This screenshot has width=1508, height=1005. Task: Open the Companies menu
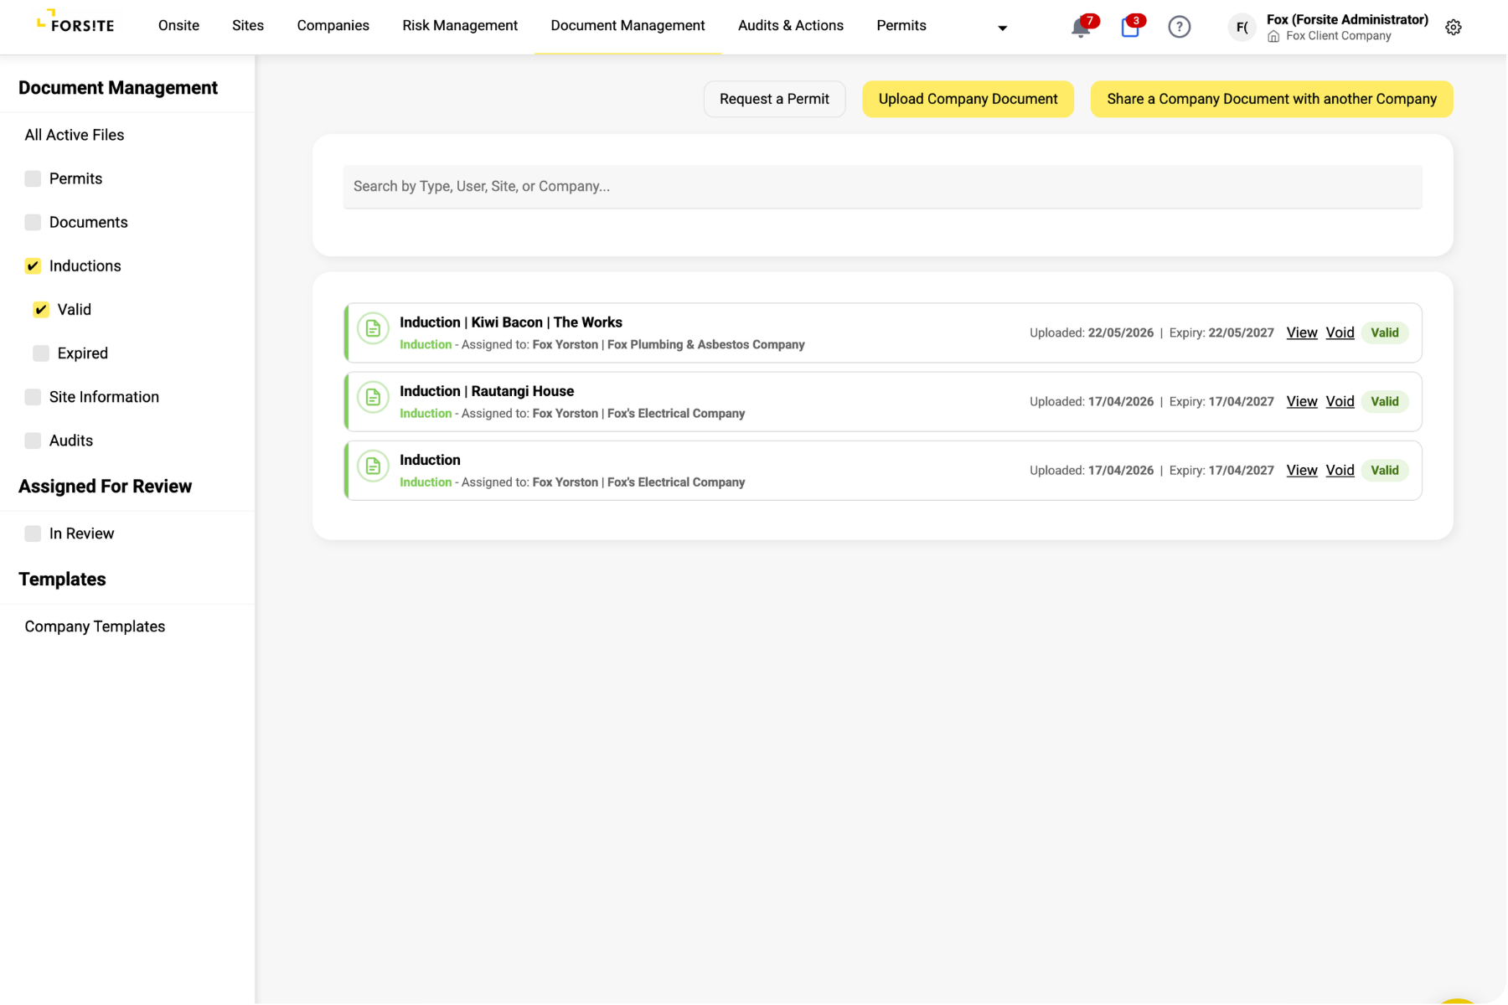click(x=333, y=26)
